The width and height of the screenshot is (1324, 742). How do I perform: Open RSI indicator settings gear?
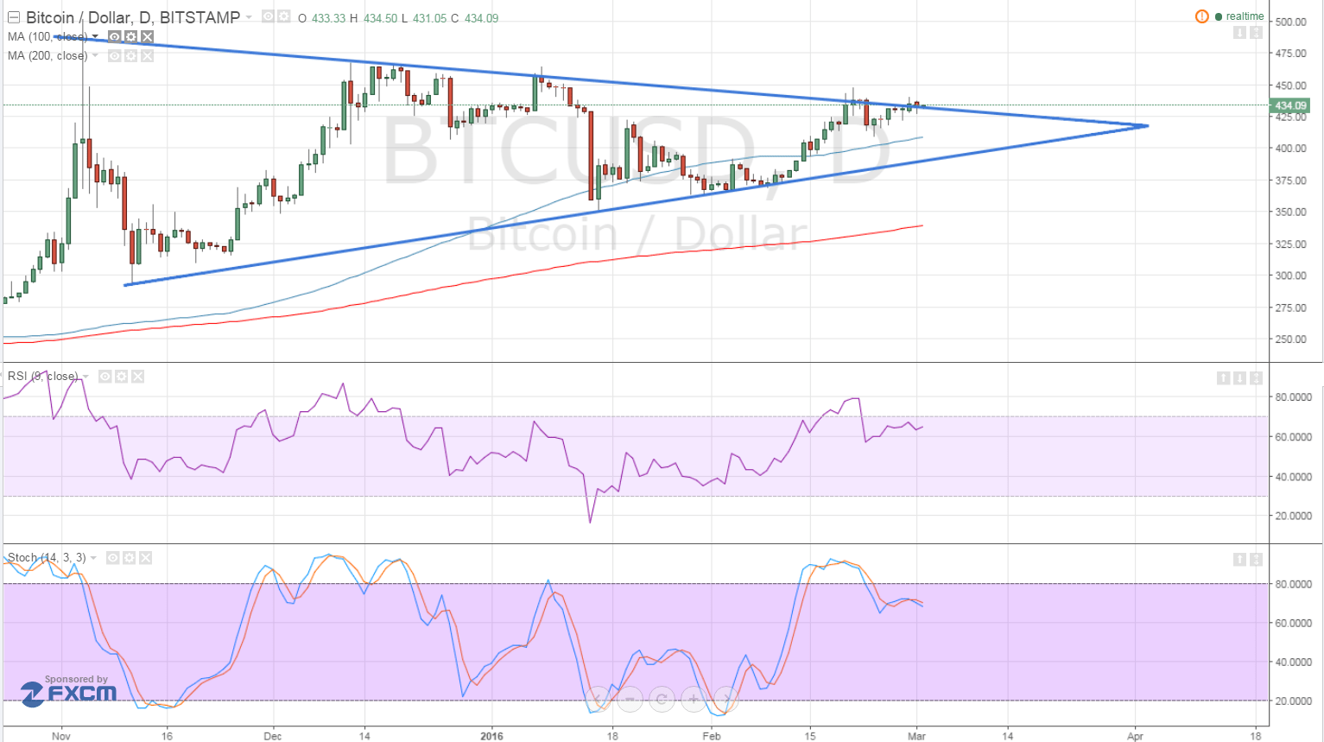pos(121,377)
